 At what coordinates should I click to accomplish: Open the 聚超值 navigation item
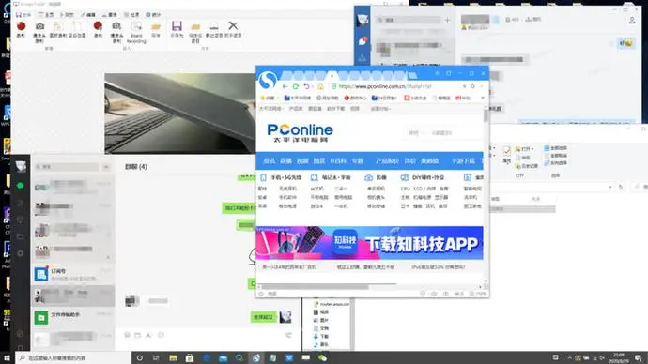click(x=430, y=161)
